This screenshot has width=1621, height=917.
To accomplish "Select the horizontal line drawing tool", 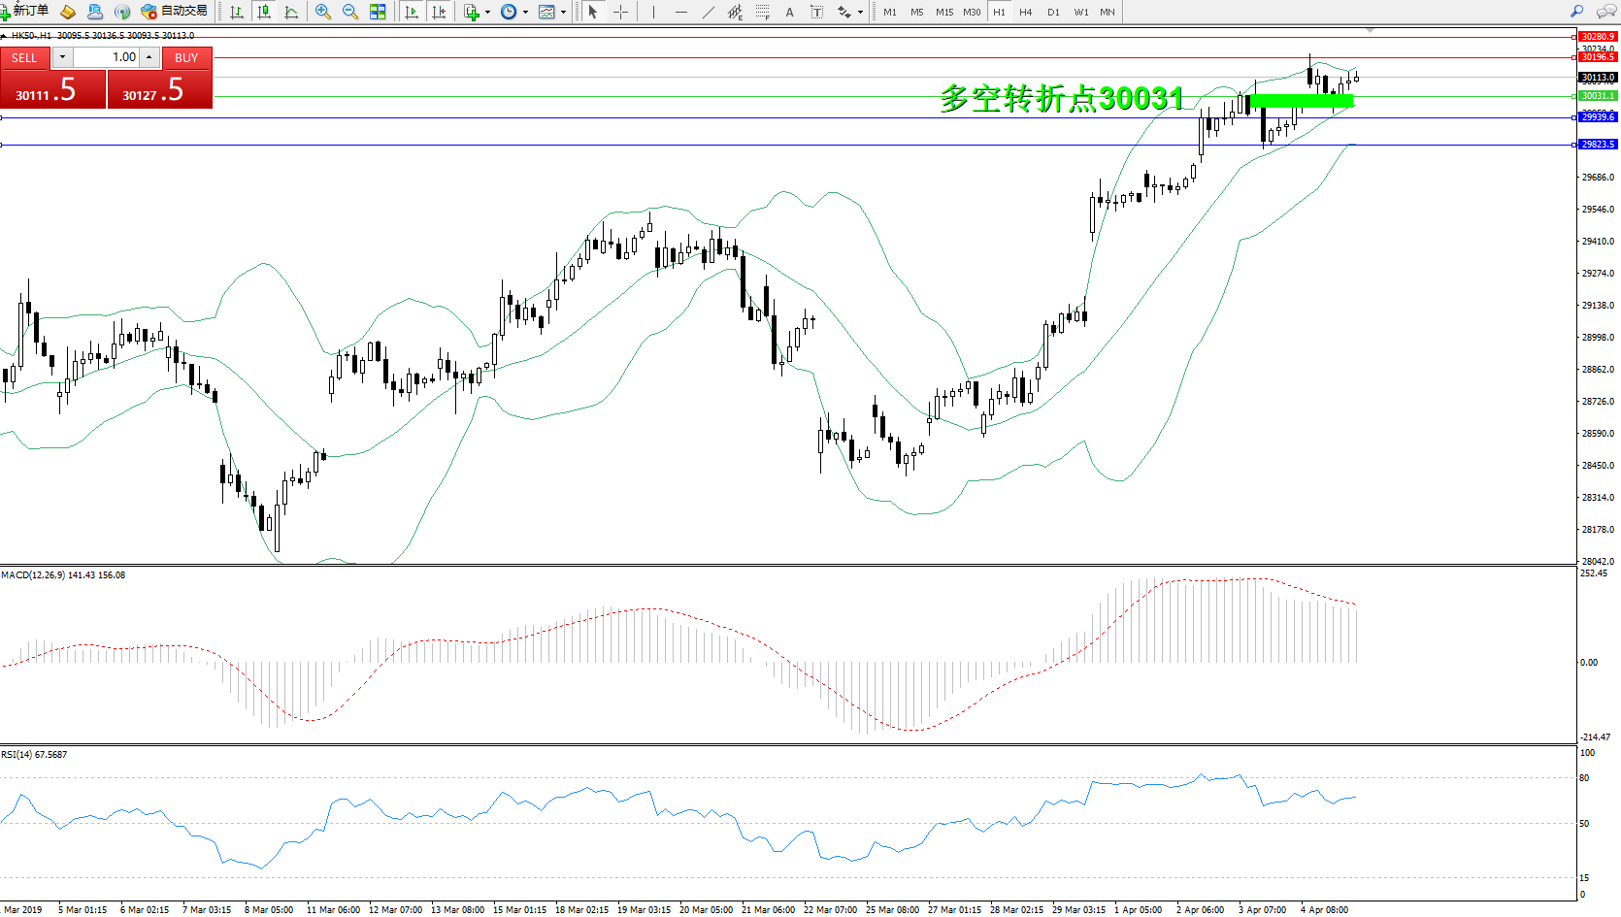I will 681,12.
